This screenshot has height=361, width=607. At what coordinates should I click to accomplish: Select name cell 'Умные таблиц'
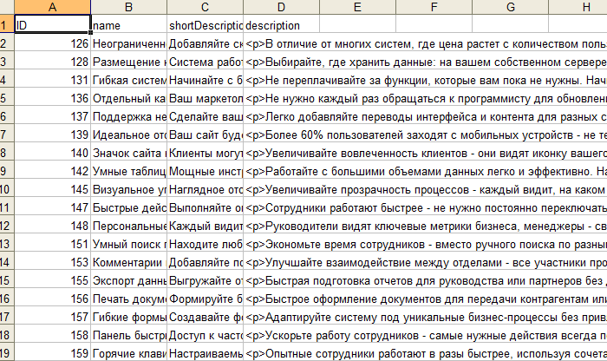coord(128,172)
